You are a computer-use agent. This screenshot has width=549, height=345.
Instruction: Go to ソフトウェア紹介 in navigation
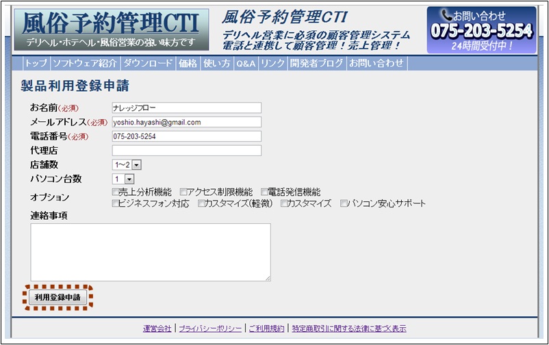click(85, 64)
